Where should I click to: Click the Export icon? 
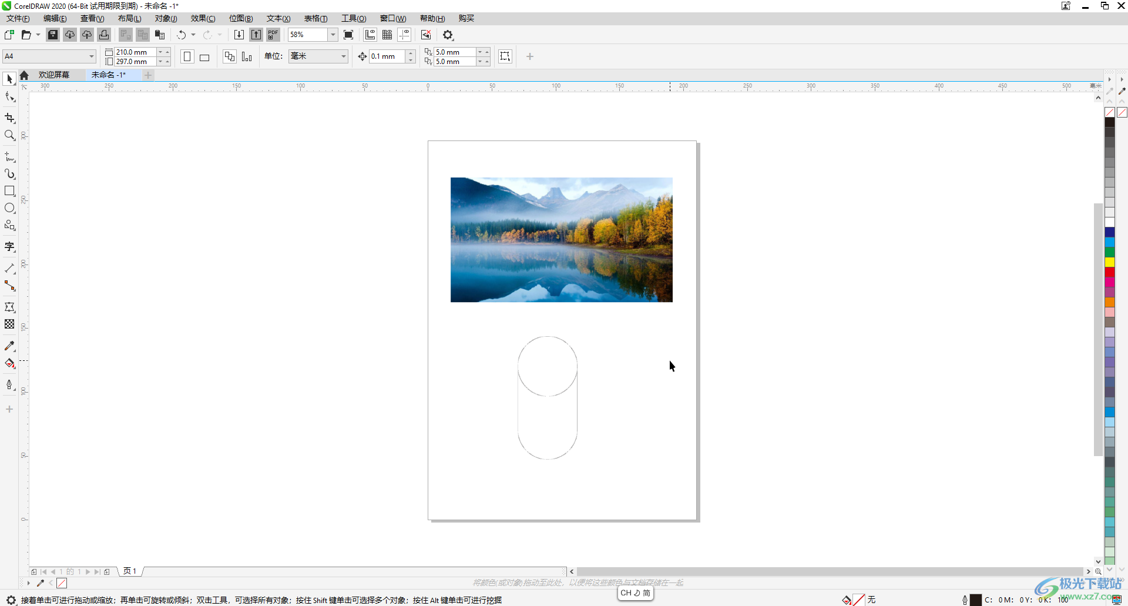coord(256,35)
